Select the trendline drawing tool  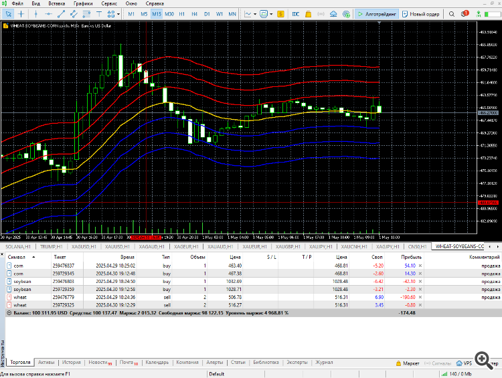61,14
